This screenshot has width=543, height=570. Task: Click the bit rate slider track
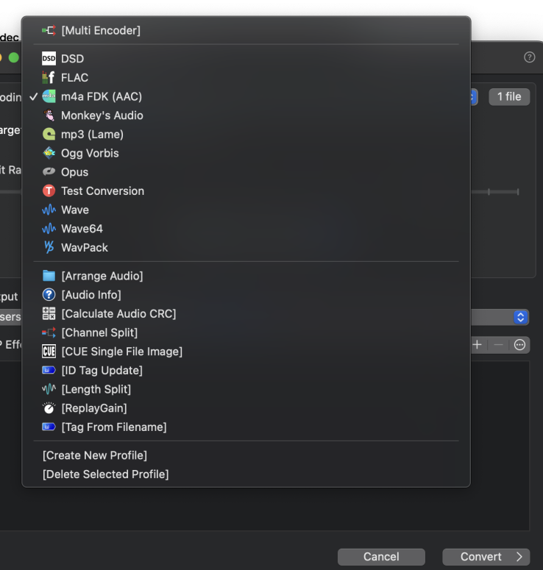[494, 191]
